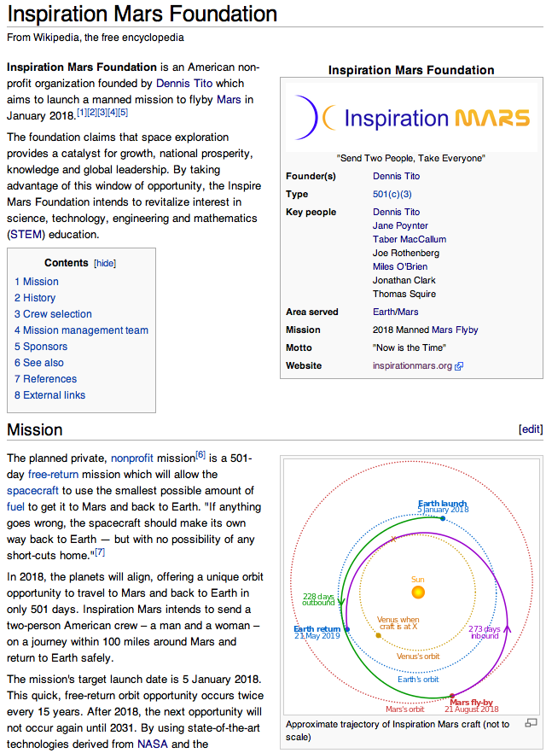Open citation reference [4]

tap(113, 113)
